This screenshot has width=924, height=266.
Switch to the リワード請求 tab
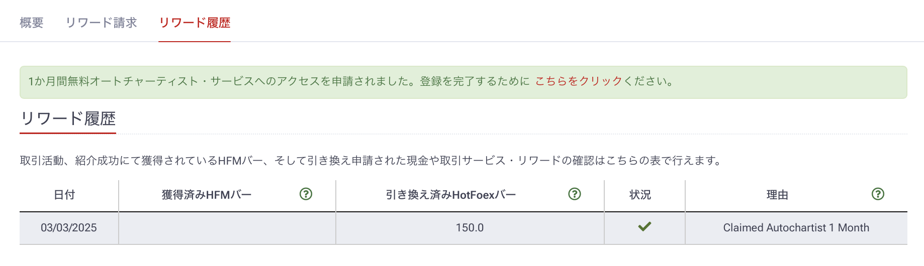101,23
